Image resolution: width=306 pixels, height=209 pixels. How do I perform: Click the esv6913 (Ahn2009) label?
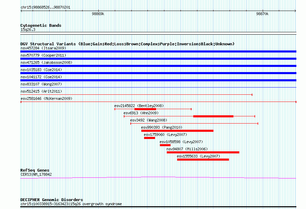[141, 113]
